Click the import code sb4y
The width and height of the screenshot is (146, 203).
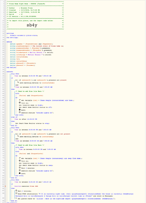click(32, 25)
